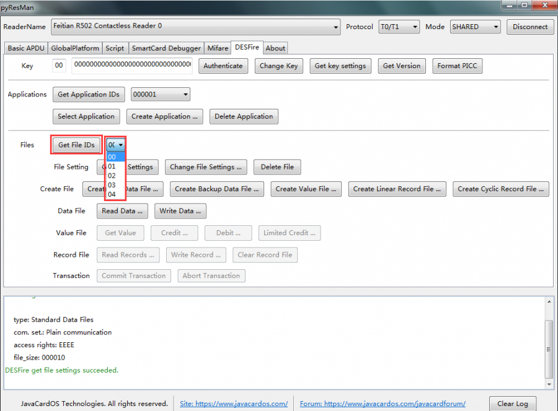Viewport: 558px width, 411px height.
Task: Click log line 'com. set.: Plain communication'
Action: pyautogui.click(x=63, y=332)
